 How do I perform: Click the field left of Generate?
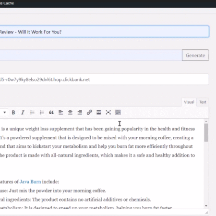[91, 55]
